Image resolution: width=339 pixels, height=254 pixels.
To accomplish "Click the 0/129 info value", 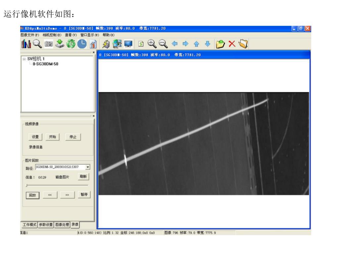I will point(42,178).
